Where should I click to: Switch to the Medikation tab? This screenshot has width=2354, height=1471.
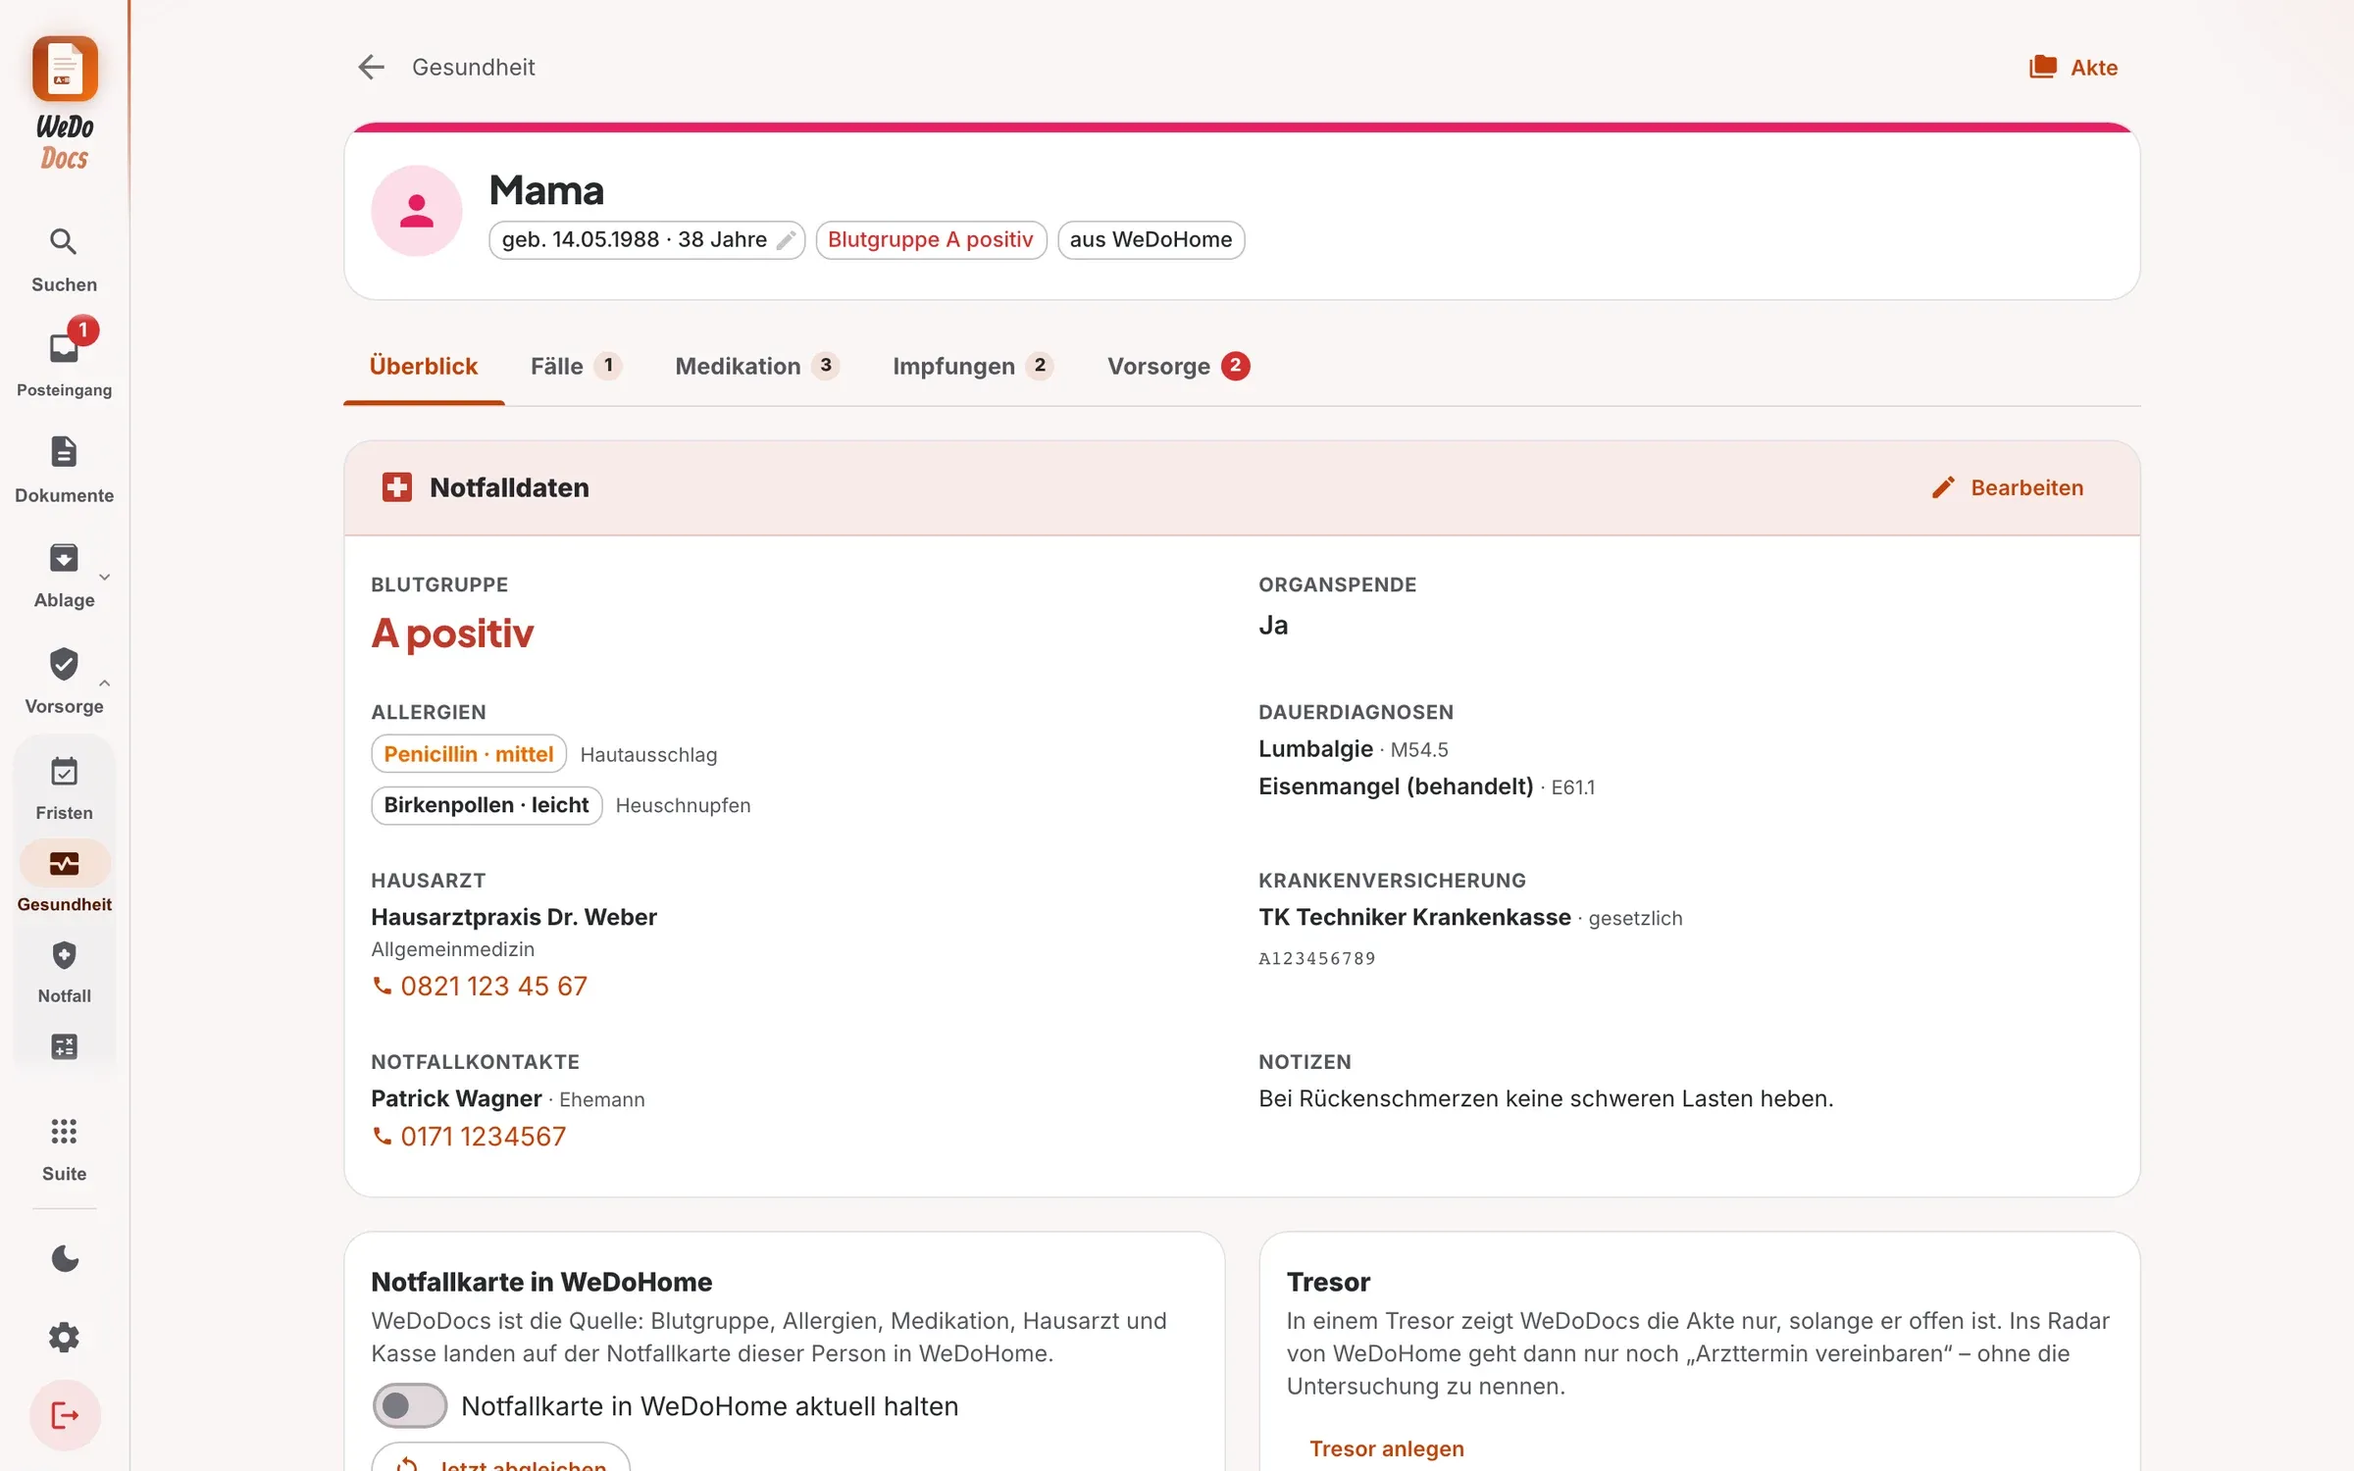pos(757,366)
